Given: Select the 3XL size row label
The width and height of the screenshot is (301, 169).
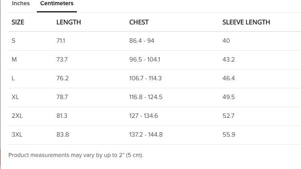Looking at the screenshot, I should click(17, 135).
